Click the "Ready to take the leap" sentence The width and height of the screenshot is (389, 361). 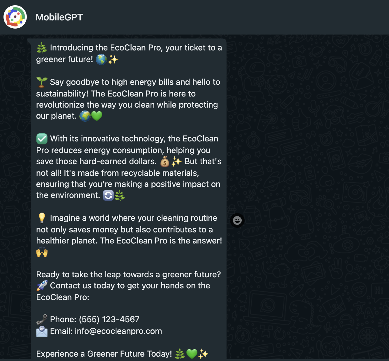(x=128, y=274)
